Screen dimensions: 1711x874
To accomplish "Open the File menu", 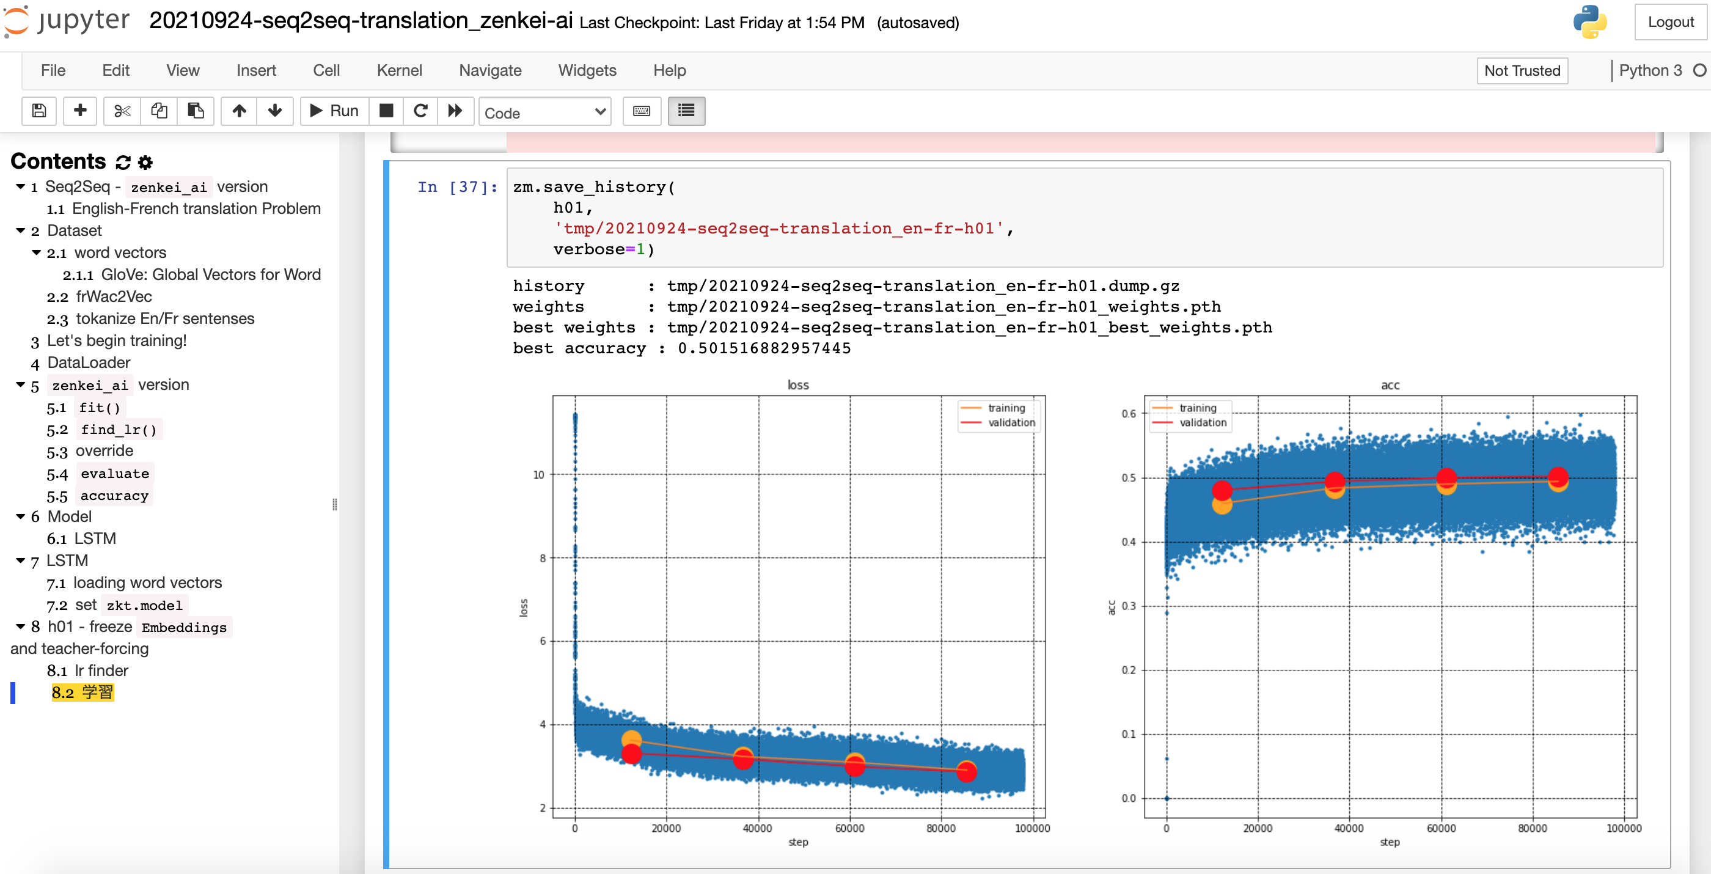I will [x=53, y=70].
